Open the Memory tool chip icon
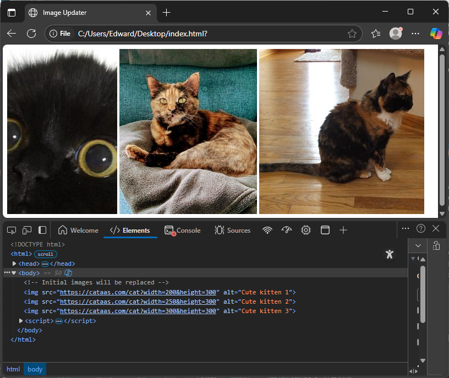449x378 pixels. coord(306,230)
